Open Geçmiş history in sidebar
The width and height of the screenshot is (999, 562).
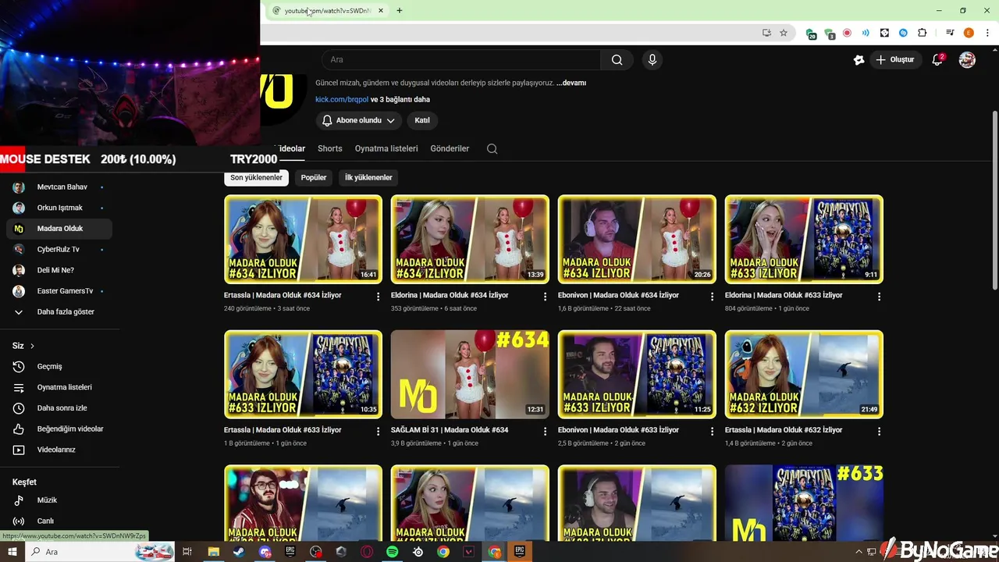point(59,366)
